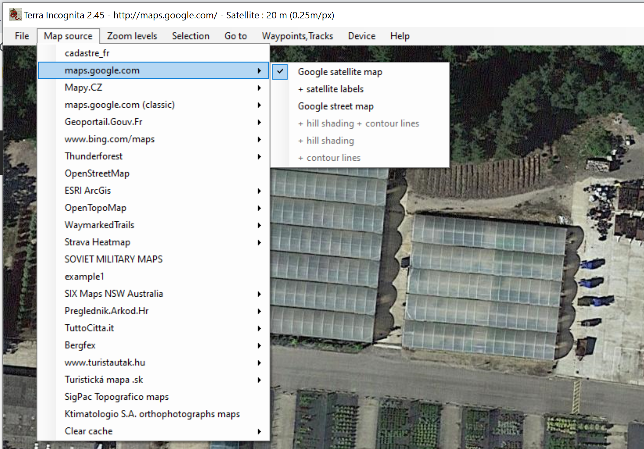The width and height of the screenshot is (644, 449).
Task: Select the example1 map source
Action: 153,277
